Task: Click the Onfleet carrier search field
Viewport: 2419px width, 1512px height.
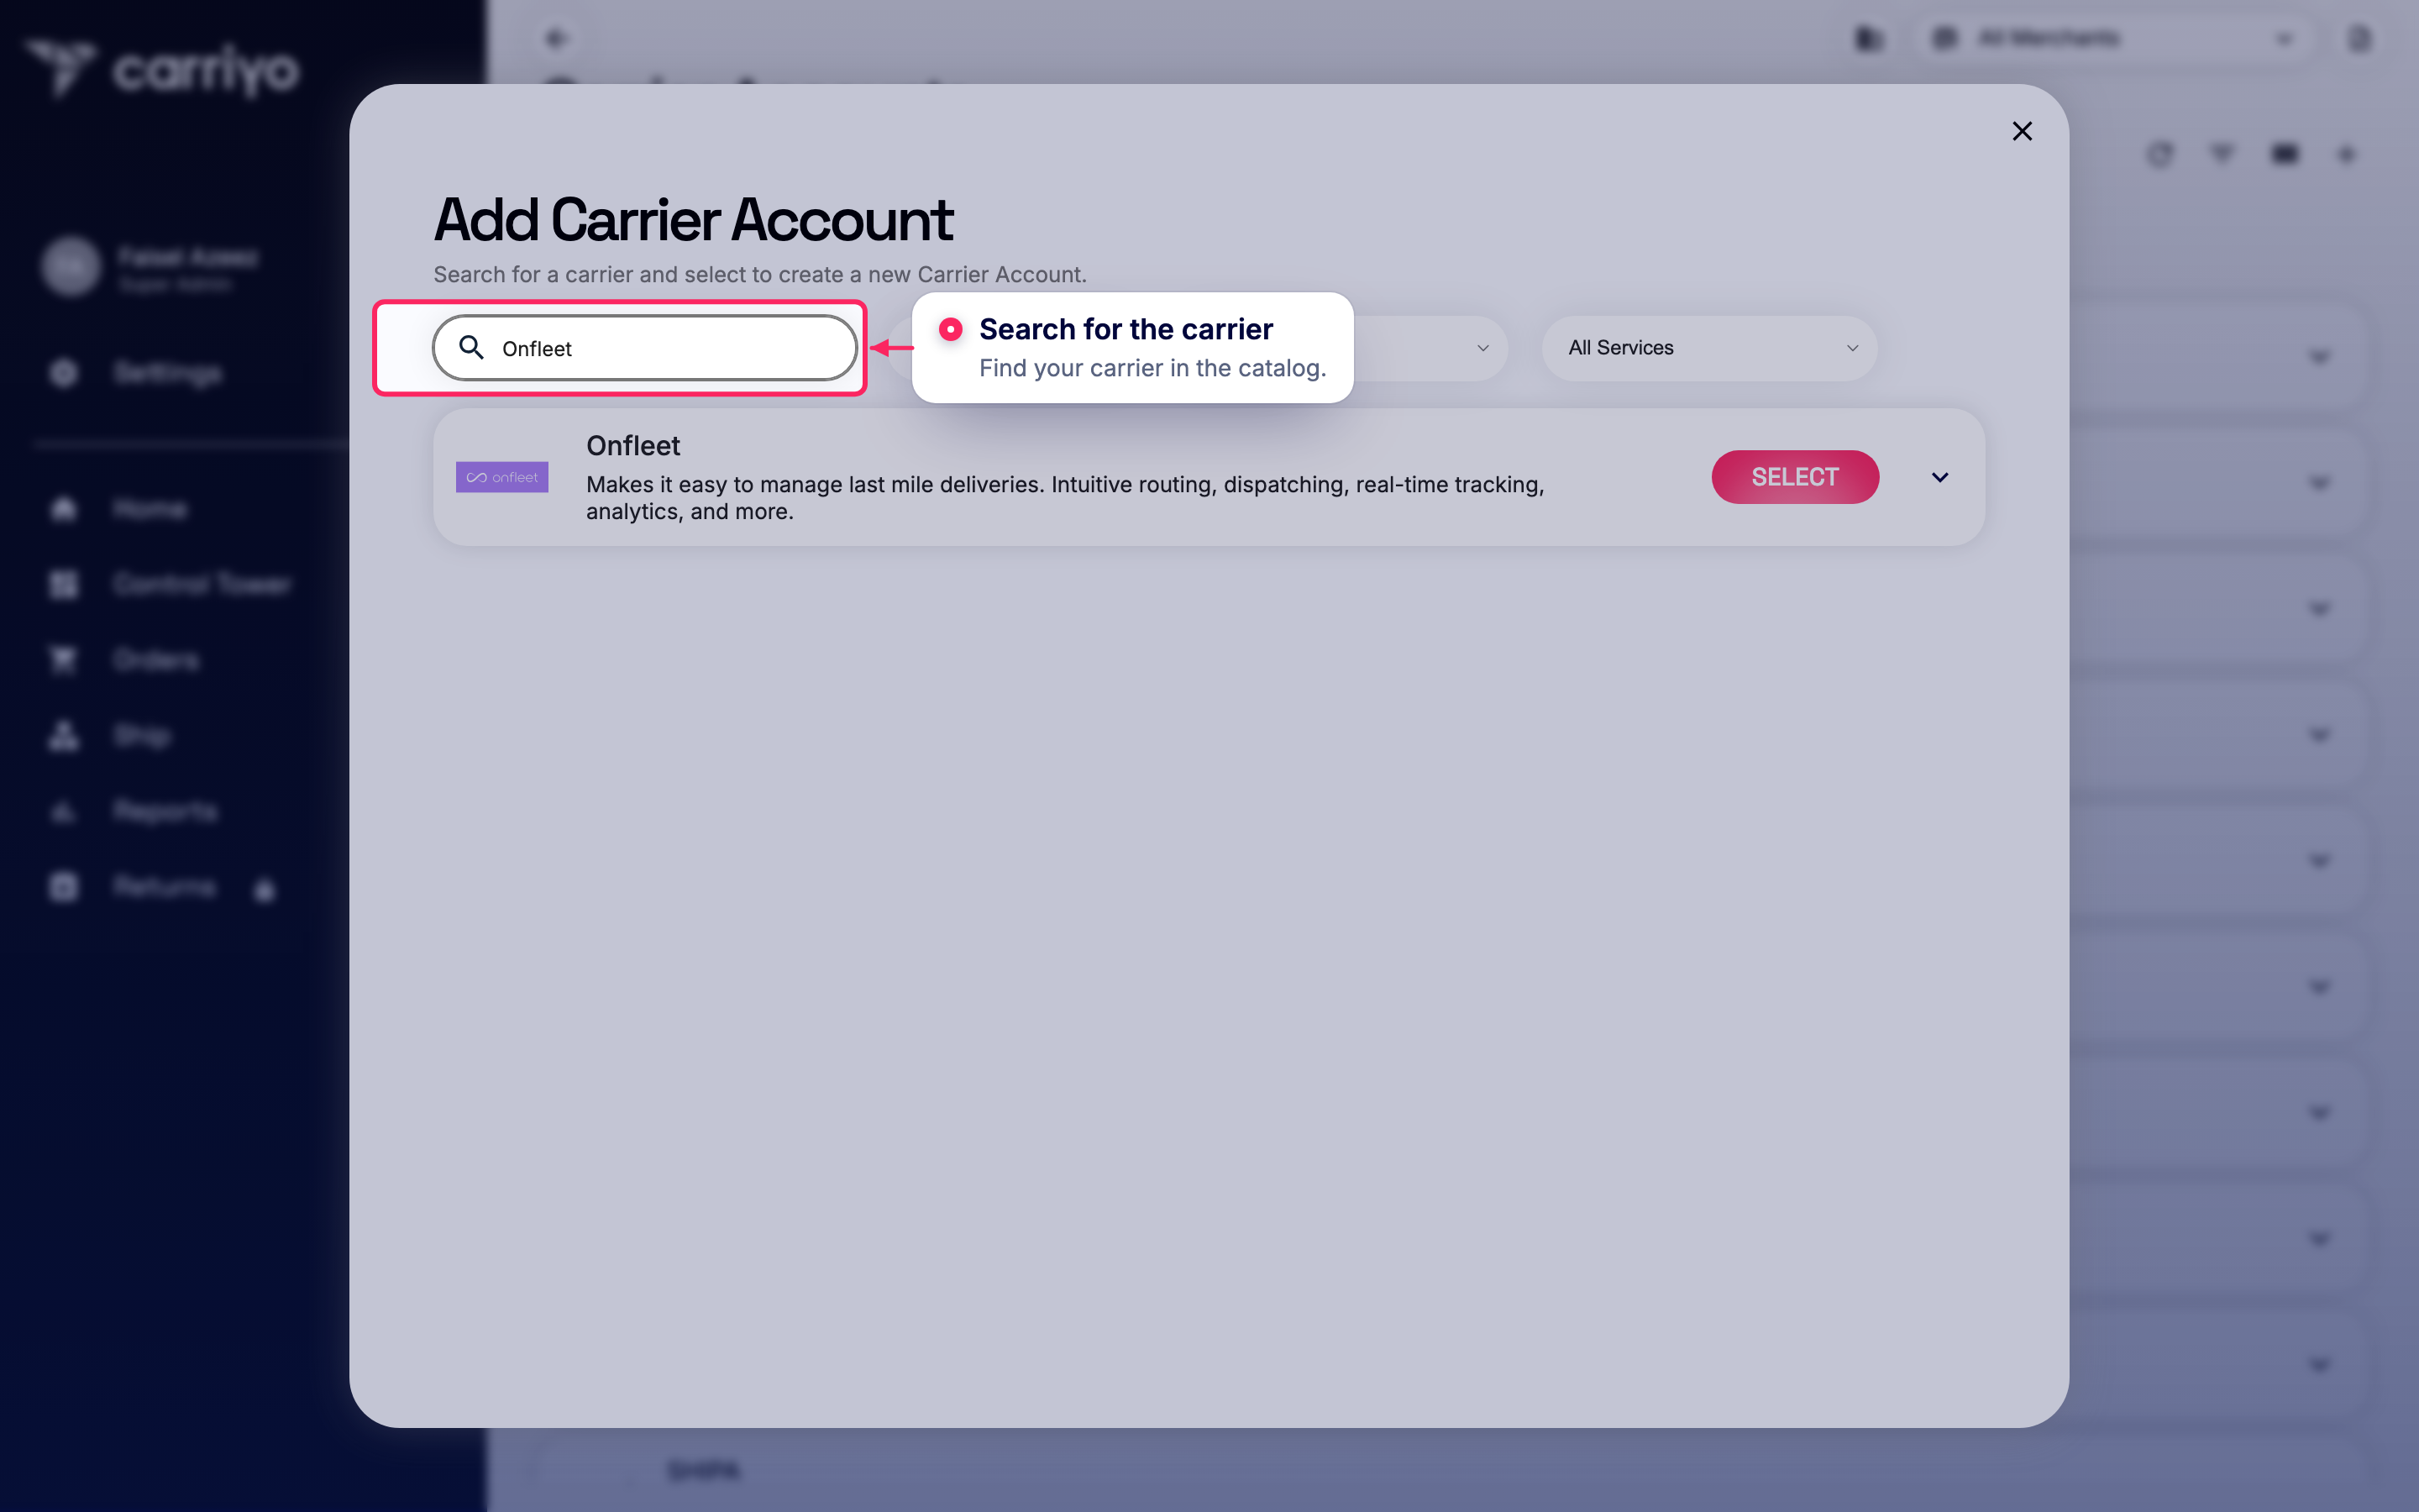Action: [645, 348]
